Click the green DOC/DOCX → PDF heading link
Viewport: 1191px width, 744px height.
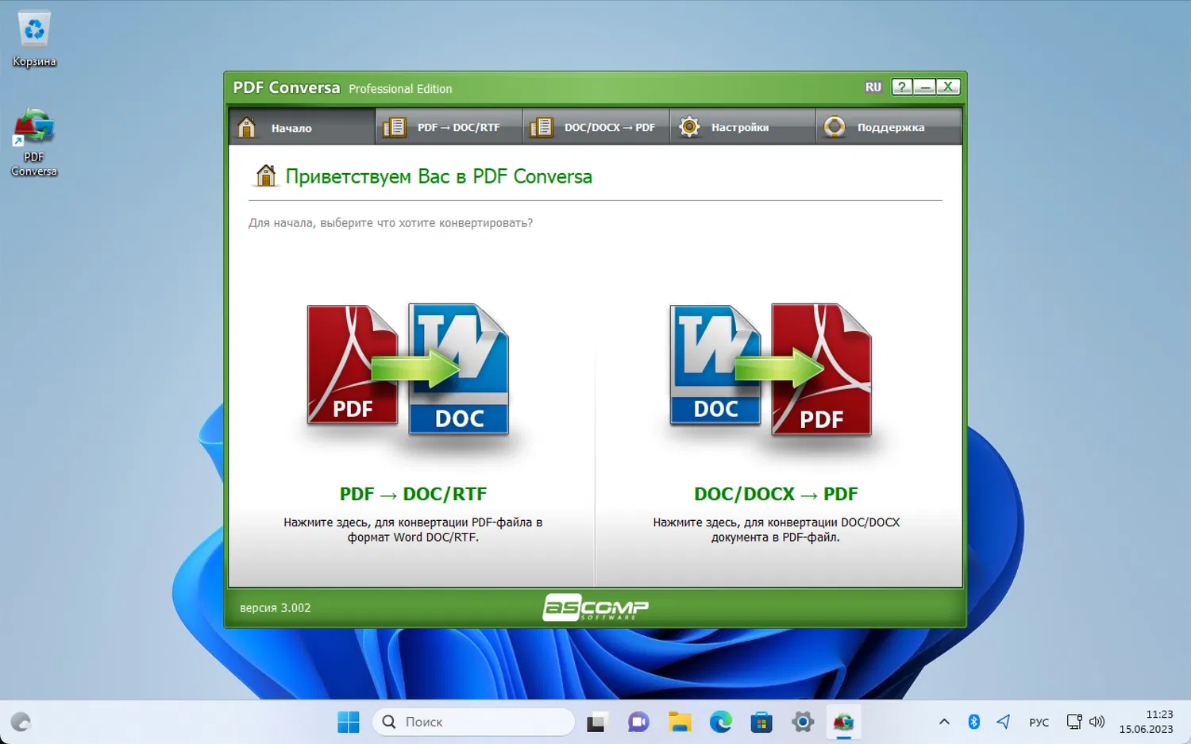point(776,494)
